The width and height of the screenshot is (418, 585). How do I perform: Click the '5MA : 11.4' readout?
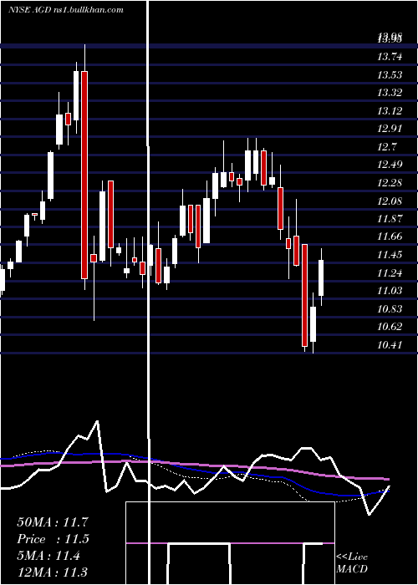48,556
